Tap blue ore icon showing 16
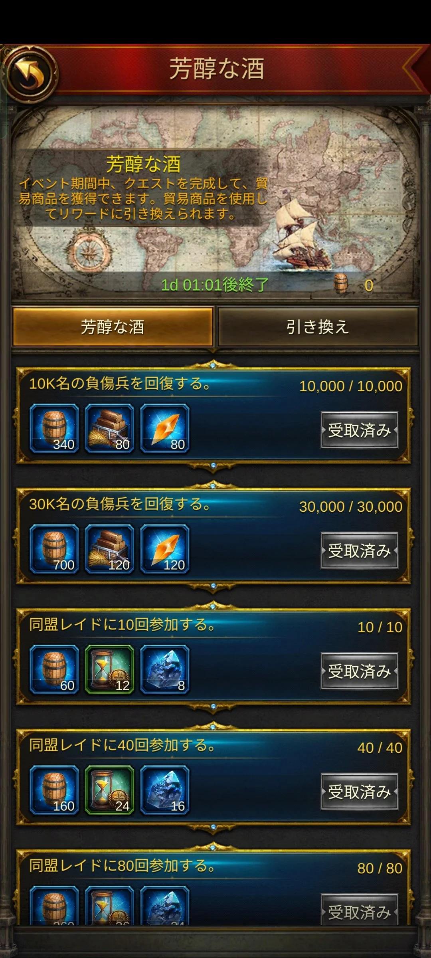The width and height of the screenshot is (431, 958). point(164,790)
